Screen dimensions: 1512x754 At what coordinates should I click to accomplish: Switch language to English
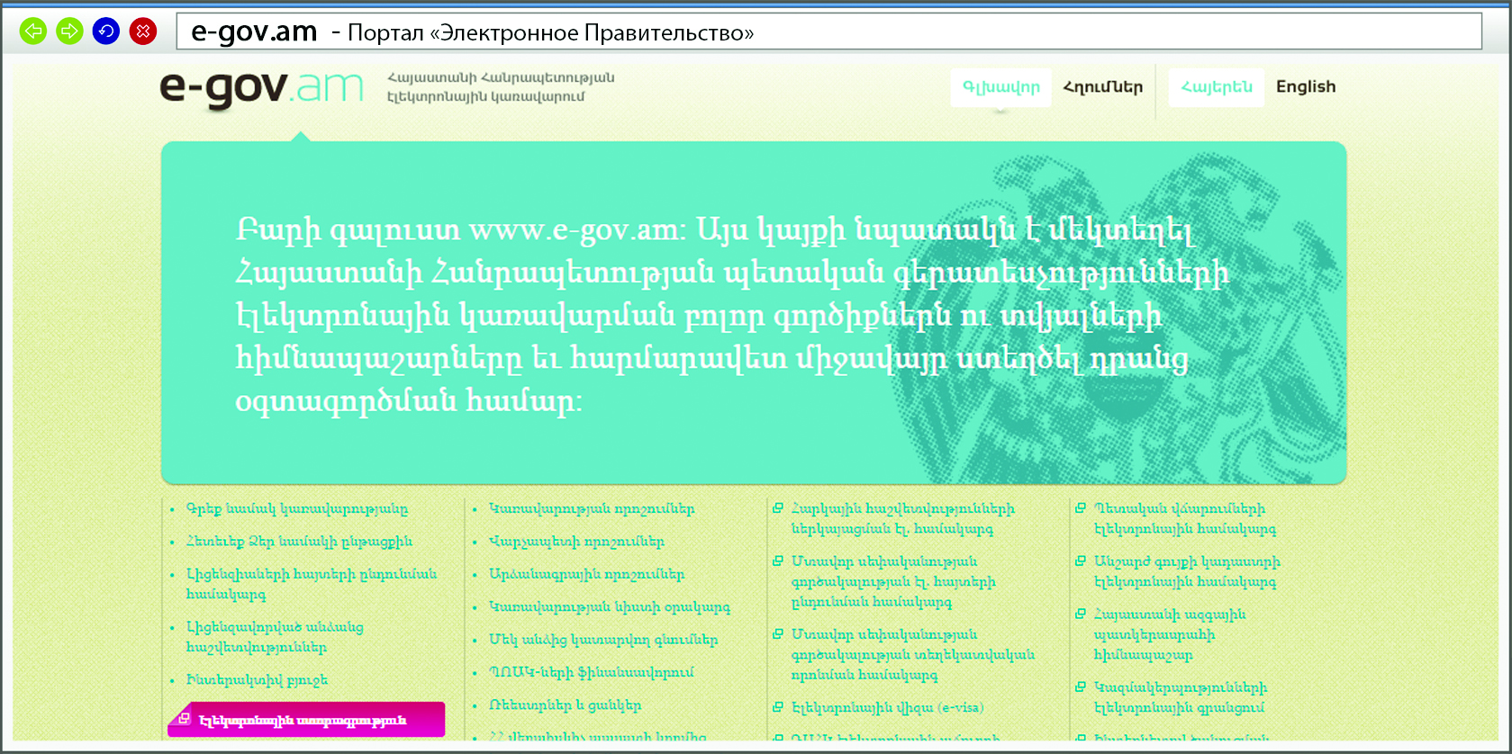pos(1306,86)
